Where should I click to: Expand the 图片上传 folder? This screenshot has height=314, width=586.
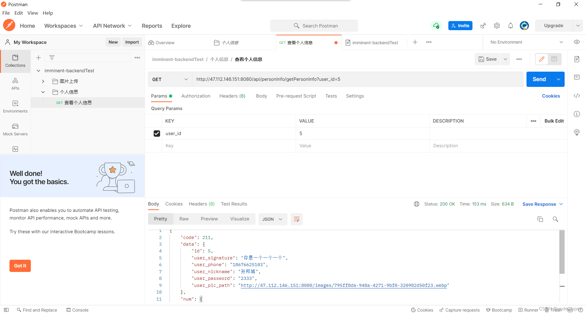coord(43,81)
